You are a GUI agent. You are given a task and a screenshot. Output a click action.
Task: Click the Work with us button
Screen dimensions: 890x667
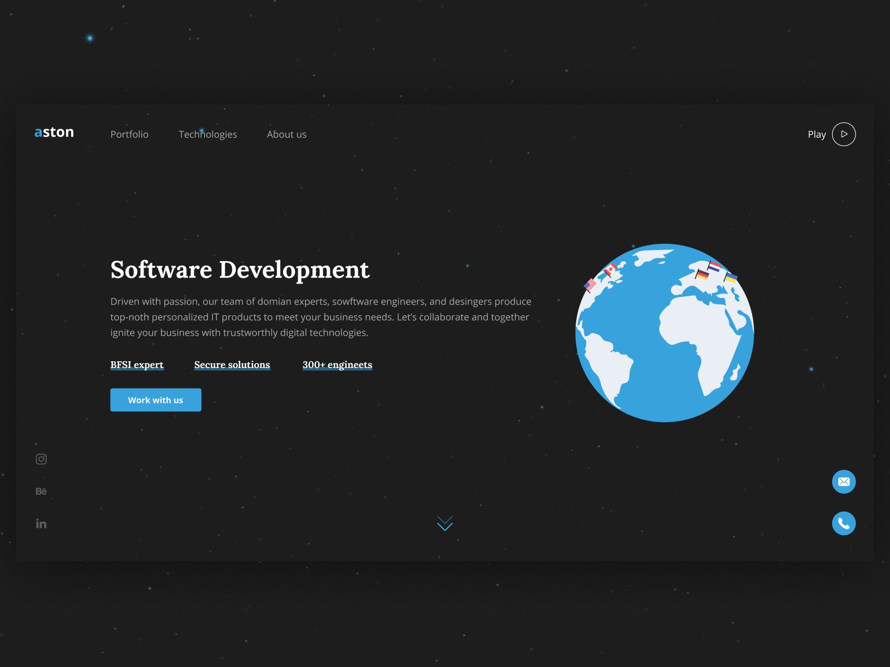coord(156,400)
